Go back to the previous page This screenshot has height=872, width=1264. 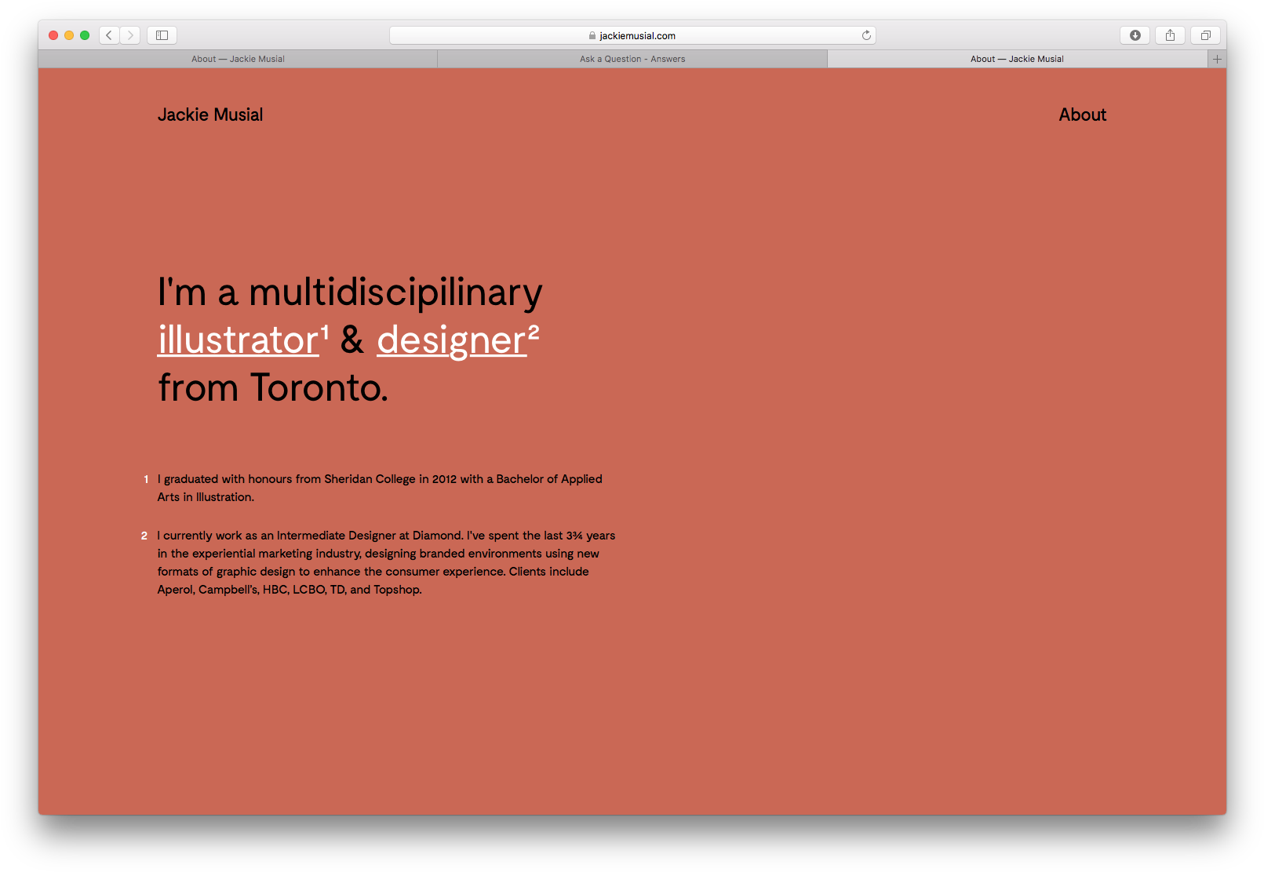[109, 35]
